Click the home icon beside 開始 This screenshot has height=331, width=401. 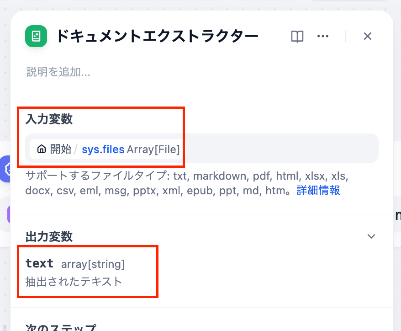tap(42, 149)
